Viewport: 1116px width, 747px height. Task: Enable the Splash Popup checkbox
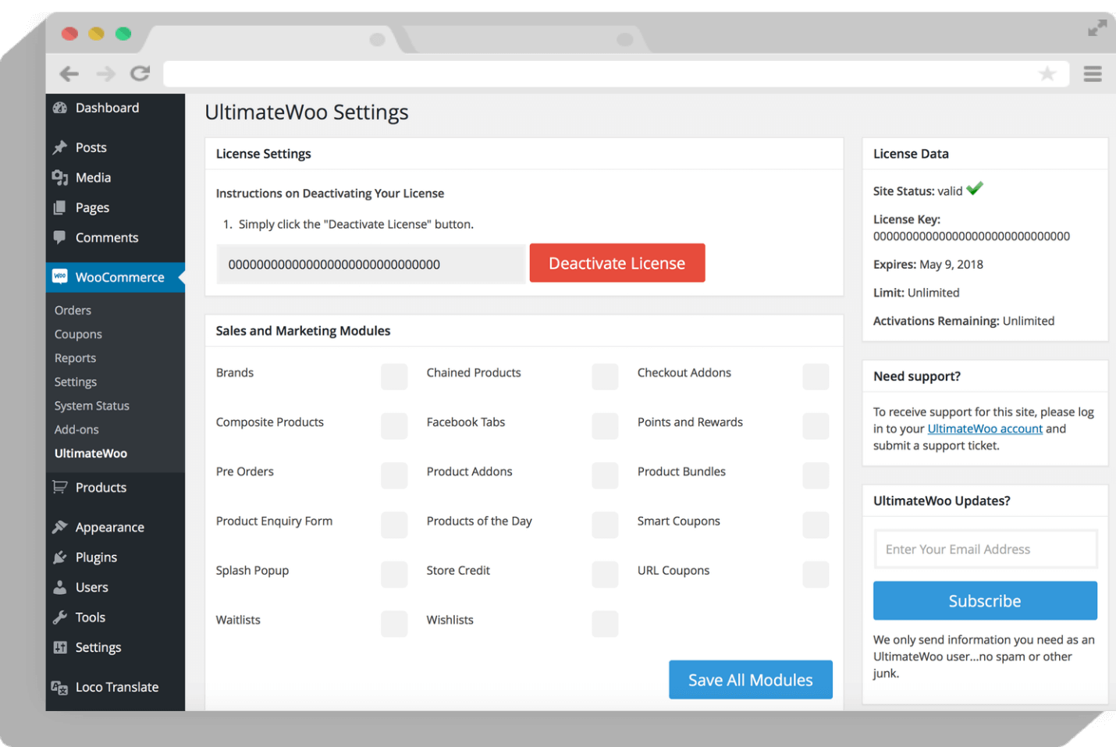[x=394, y=574]
